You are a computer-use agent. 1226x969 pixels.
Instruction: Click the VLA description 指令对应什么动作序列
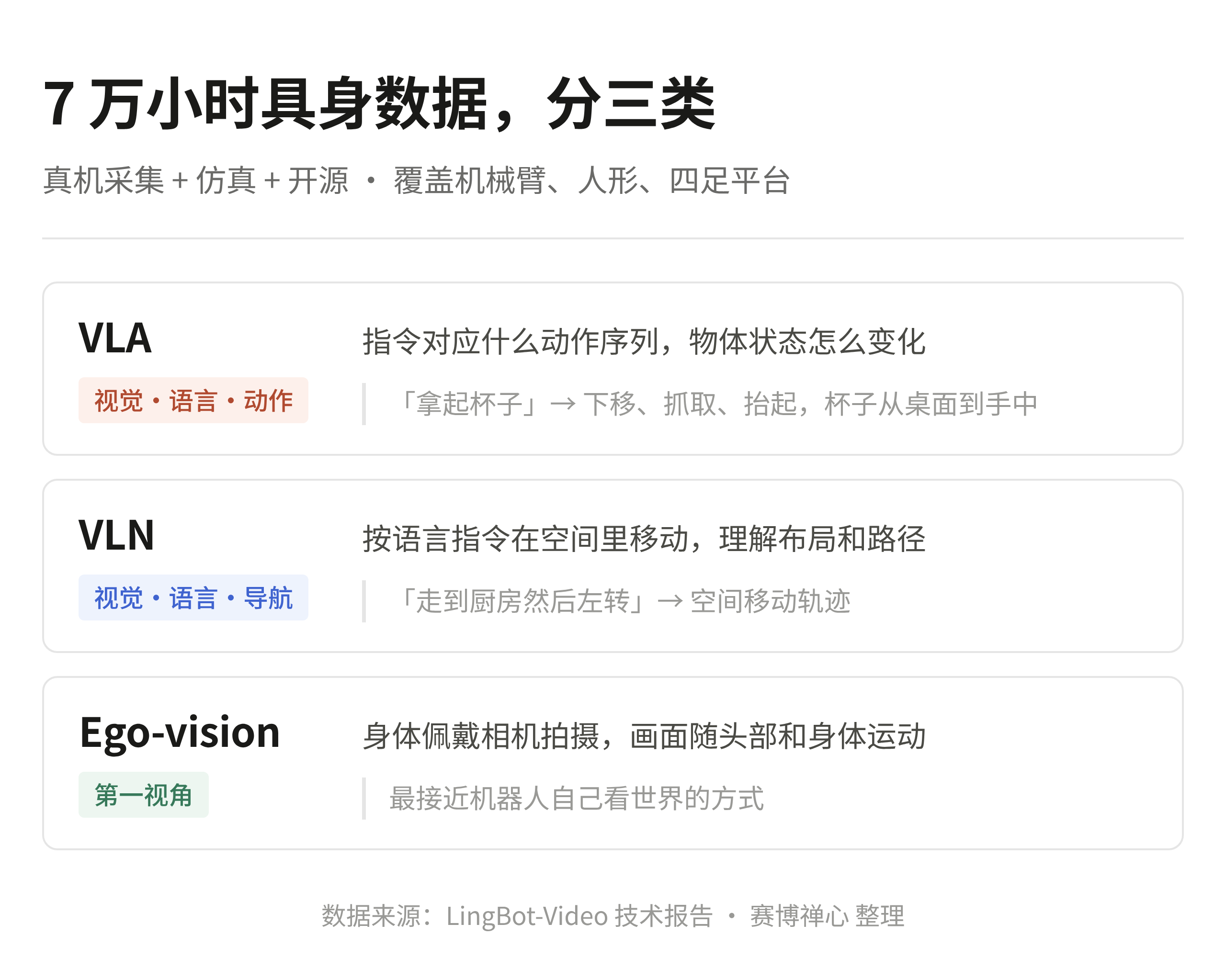644,341
